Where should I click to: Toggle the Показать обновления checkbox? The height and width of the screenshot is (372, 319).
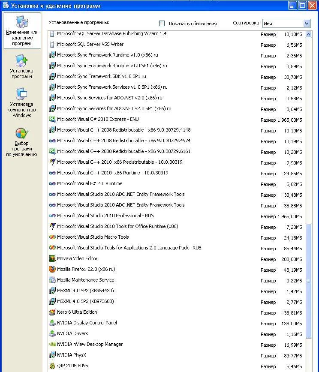pos(162,23)
